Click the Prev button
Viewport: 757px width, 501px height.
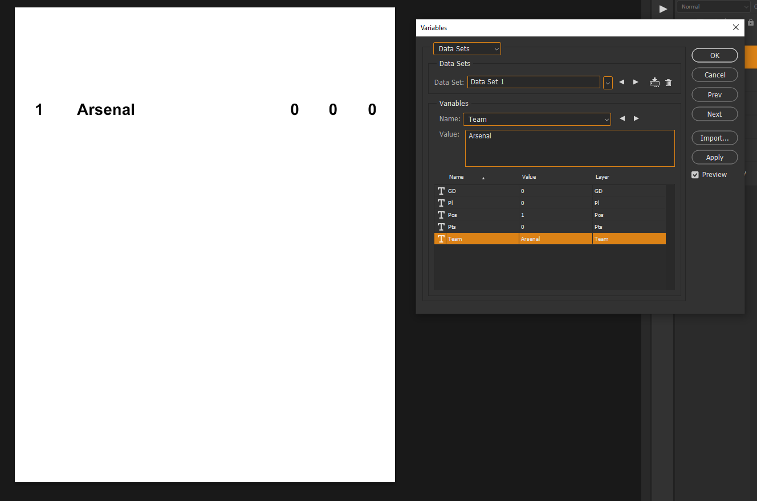715,95
